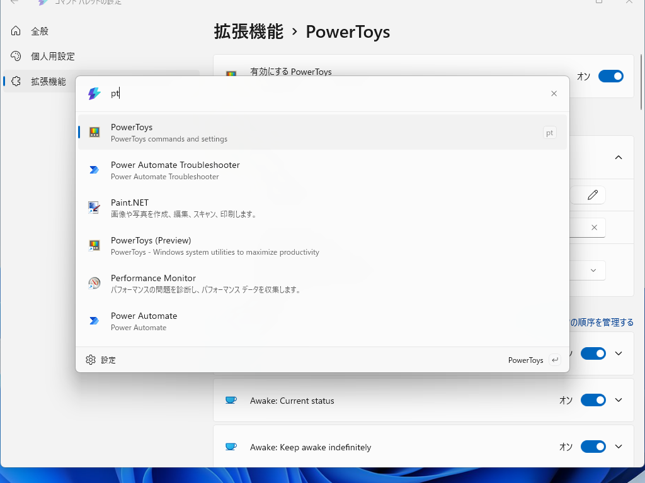Click the Performance Monitor icon in the results

pyautogui.click(x=95, y=283)
